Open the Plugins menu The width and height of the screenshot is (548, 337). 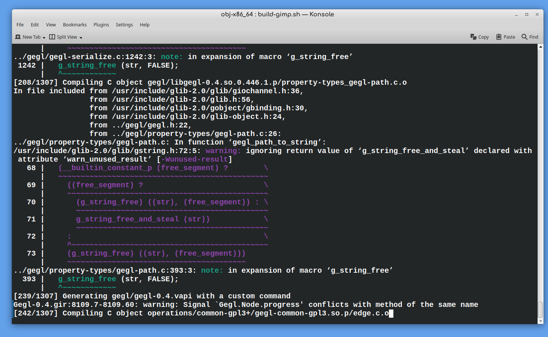pyautogui.click(x=101, y=25)
